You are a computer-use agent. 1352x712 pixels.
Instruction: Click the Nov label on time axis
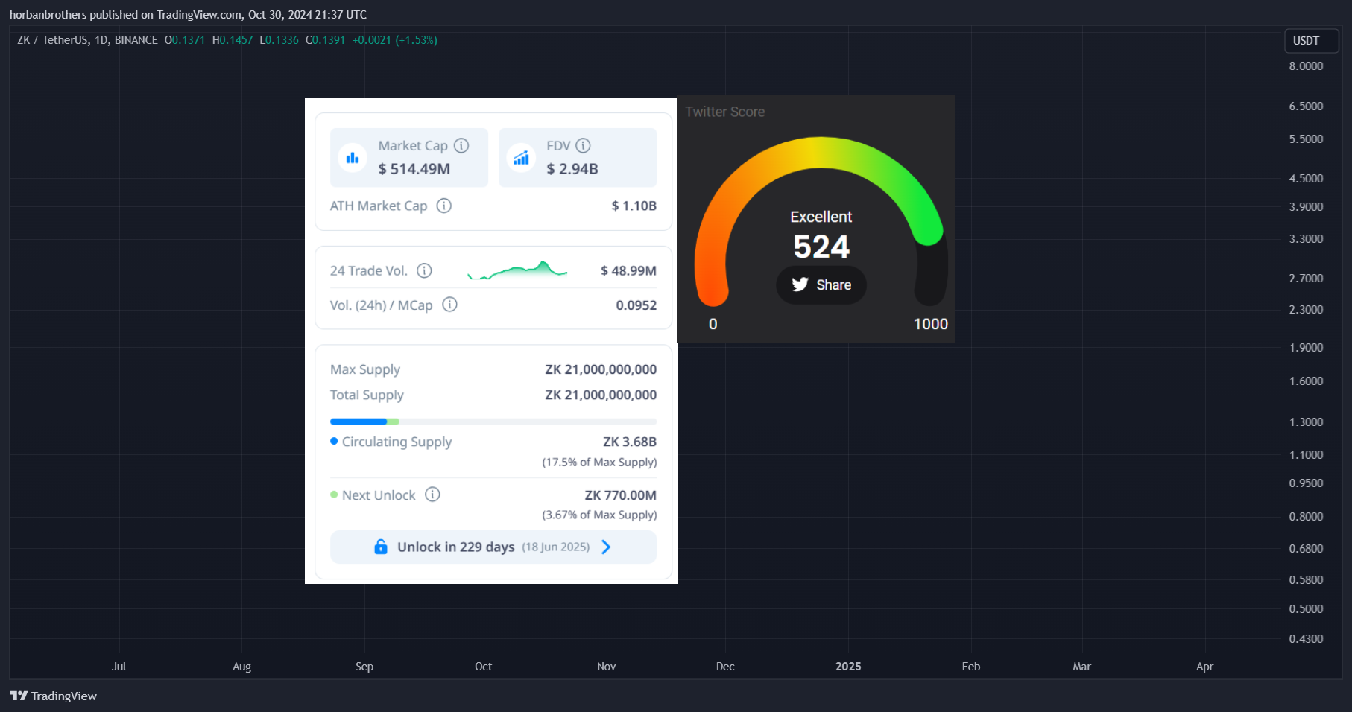coord(607,667)
